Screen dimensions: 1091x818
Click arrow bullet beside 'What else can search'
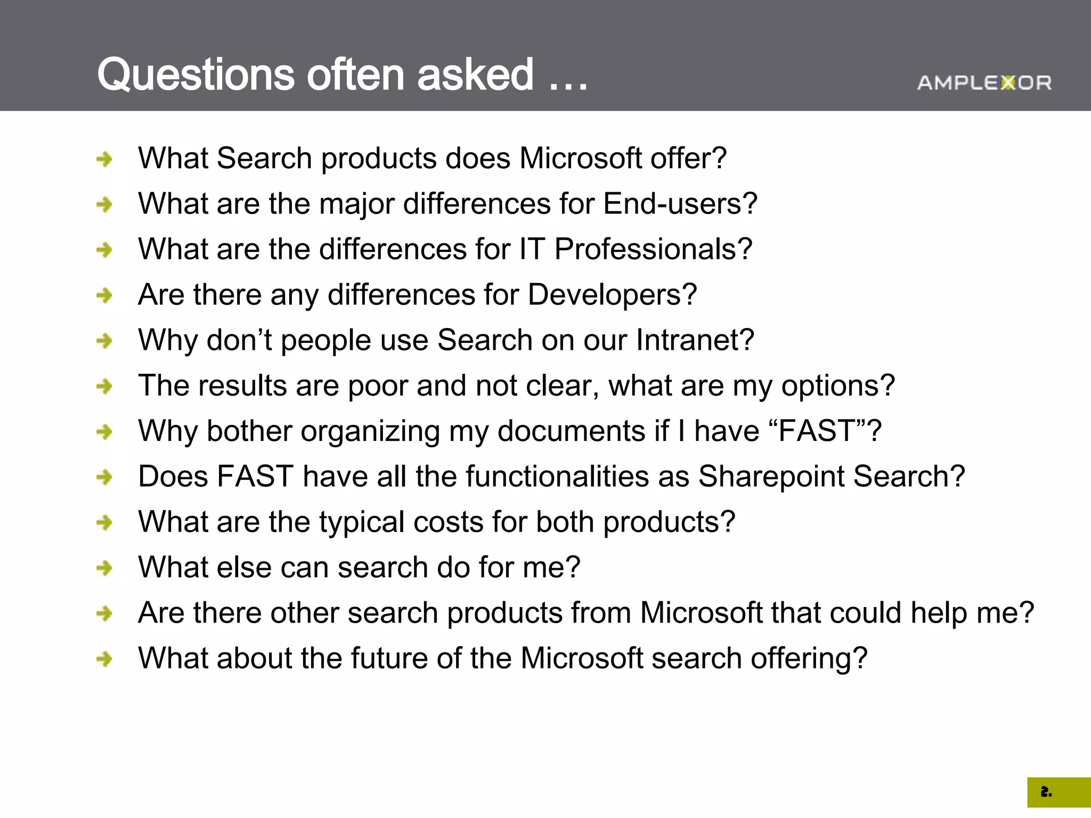(x=104, y=568)
